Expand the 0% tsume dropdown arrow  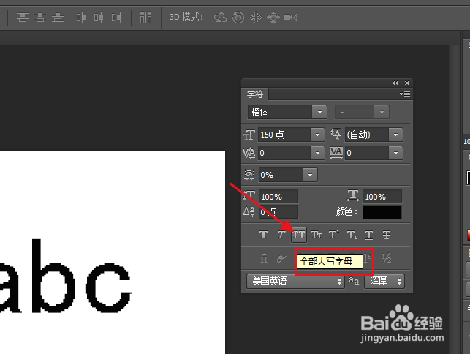pyautogui.click(x=310, y=175)
